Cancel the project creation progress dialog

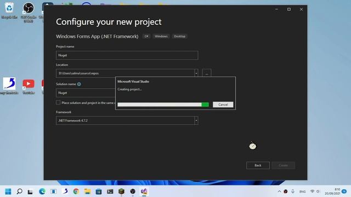pos(223,105)
